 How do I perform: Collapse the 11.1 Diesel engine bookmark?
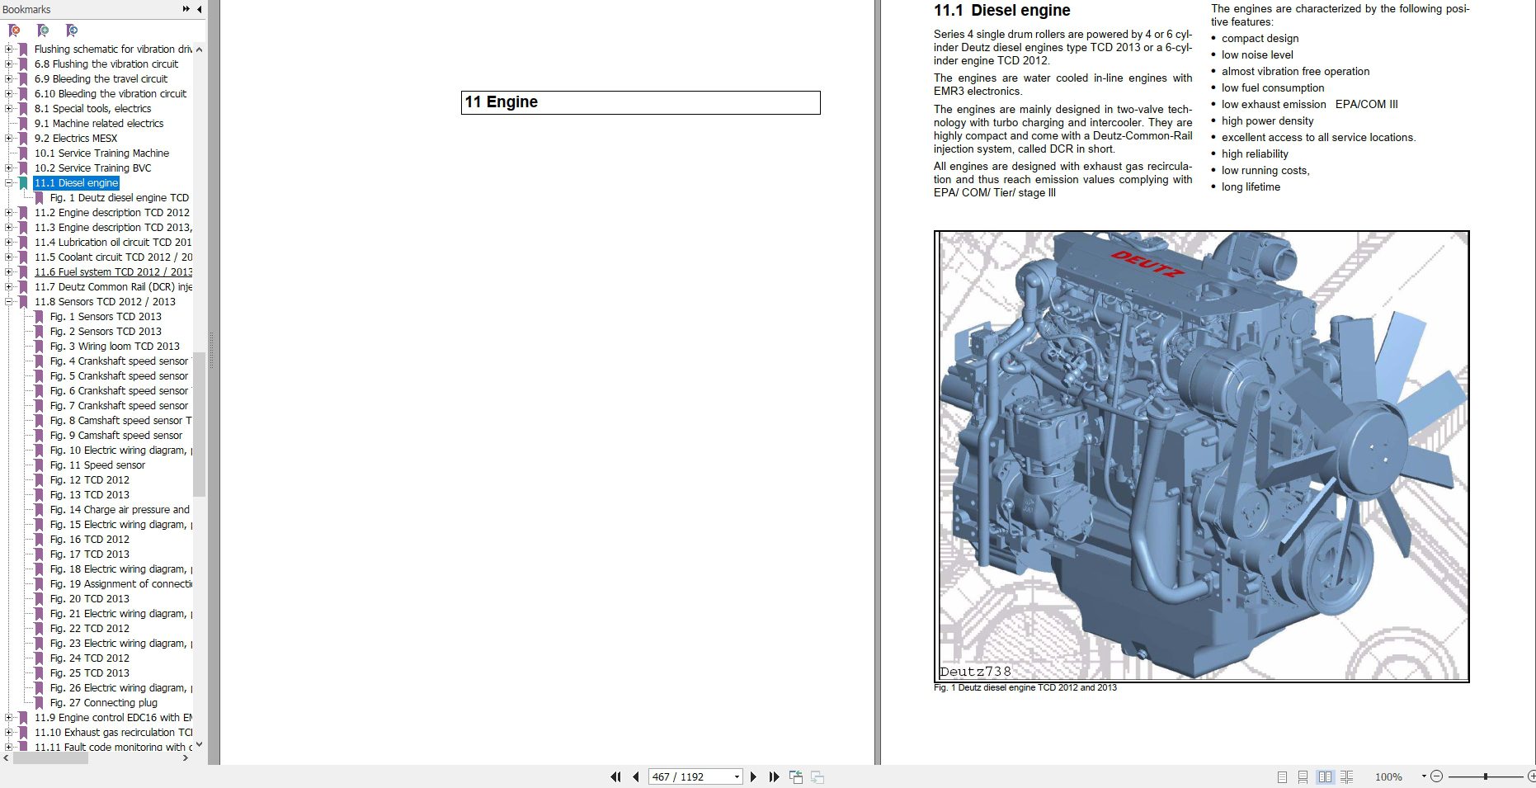click(8, 183)
